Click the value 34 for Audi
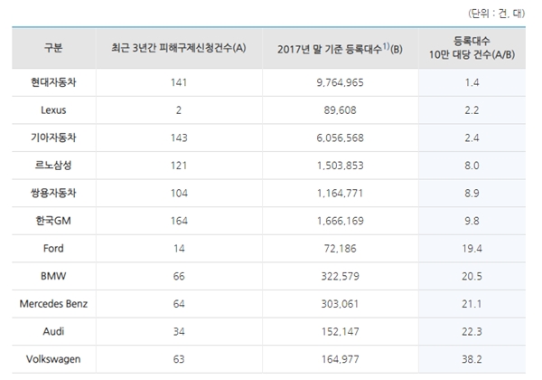 pos(179,331)
